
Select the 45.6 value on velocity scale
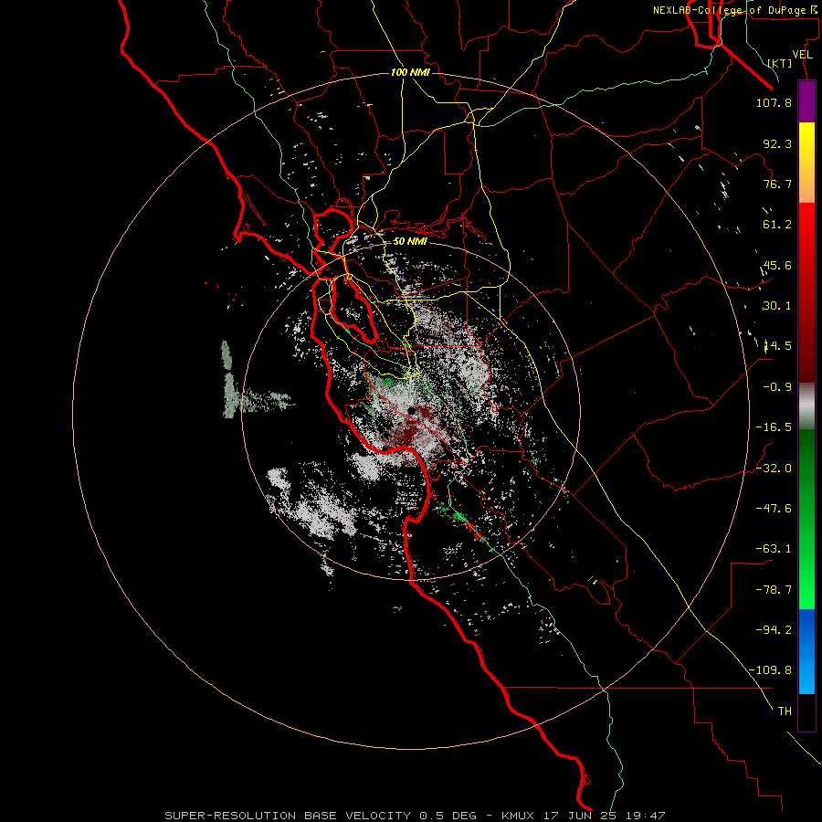777,265
